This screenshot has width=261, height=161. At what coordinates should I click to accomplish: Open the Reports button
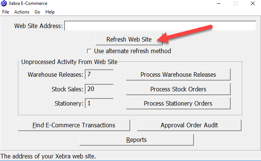(136, 140)
